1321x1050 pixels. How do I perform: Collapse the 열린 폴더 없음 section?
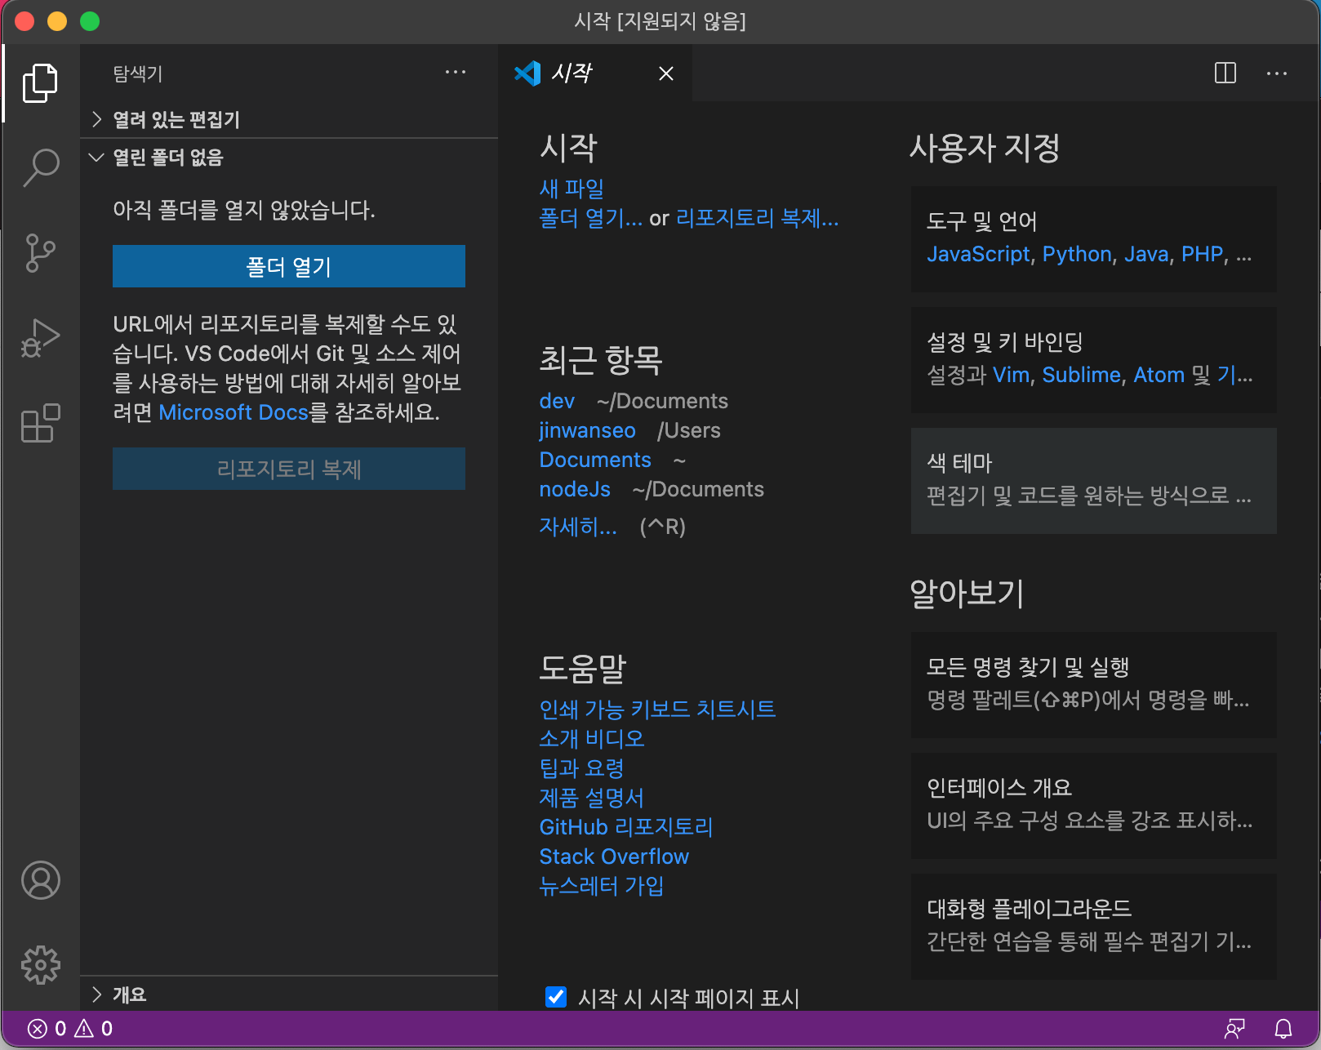pyautogui.click(x=289, y=157)
